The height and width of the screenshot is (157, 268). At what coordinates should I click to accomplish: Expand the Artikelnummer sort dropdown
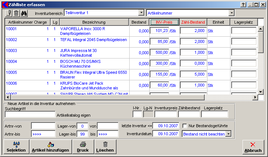click(232, 13)
